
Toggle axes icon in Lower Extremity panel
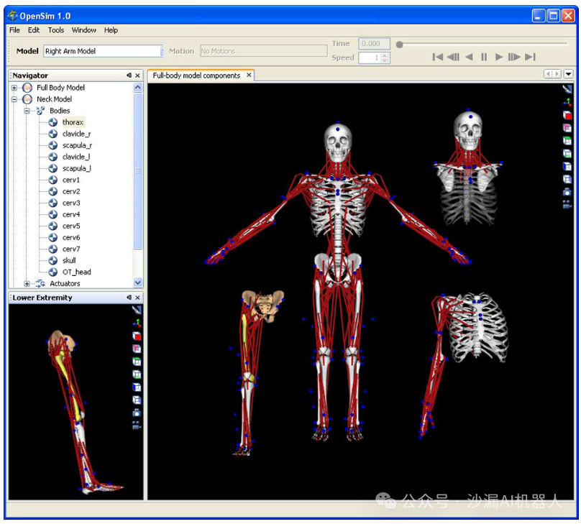137,323
